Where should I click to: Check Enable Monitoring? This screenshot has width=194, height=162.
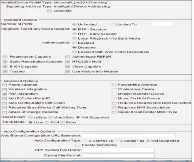(x=78, y=145)
